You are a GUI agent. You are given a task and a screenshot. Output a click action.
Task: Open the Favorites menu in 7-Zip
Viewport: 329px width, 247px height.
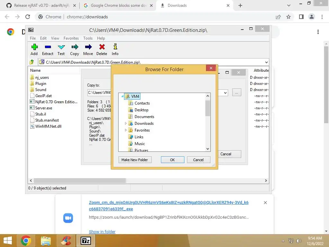pos(71,38)
